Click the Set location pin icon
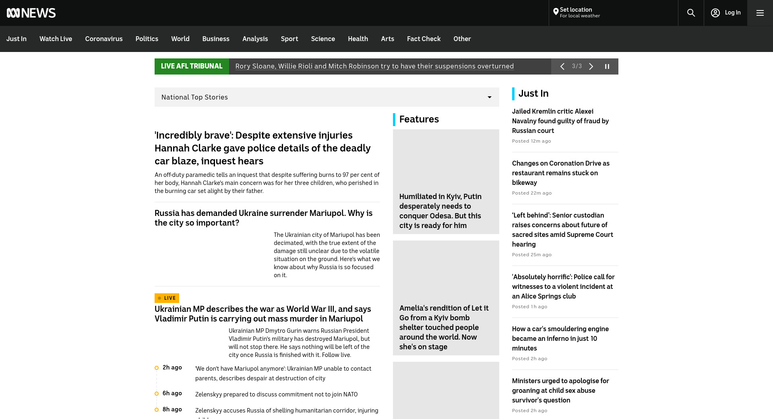The image size is (773, 419). click(556, 12)
